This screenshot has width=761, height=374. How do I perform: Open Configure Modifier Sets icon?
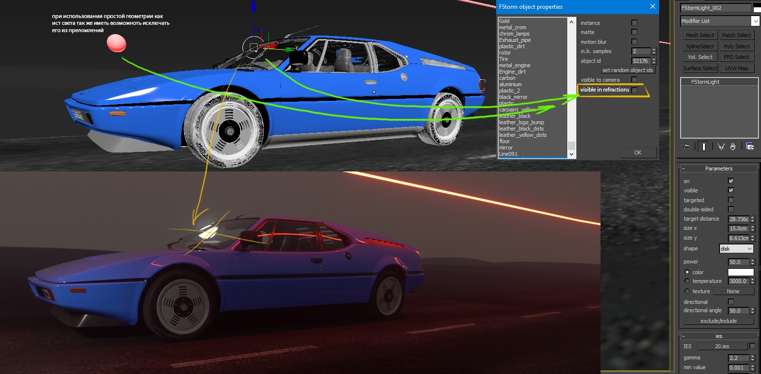coord(750,147)
